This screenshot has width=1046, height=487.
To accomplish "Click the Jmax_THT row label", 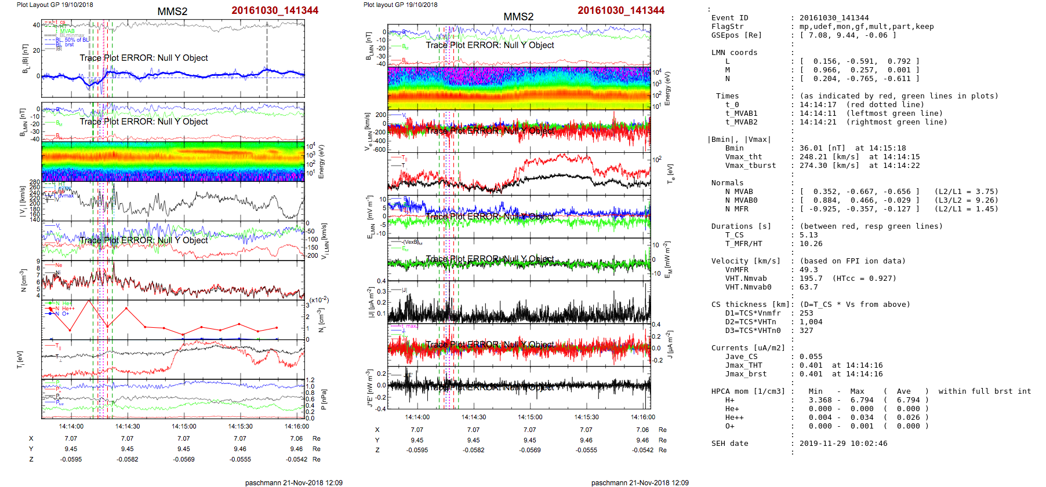I will point(743,365).
